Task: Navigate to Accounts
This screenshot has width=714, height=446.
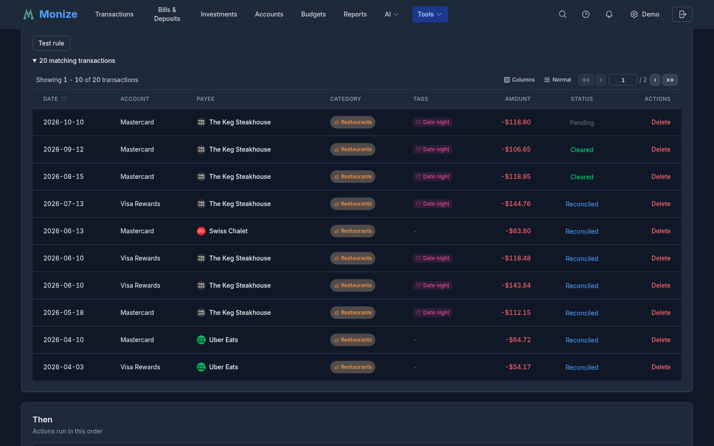Action: [x=269, y=14]
